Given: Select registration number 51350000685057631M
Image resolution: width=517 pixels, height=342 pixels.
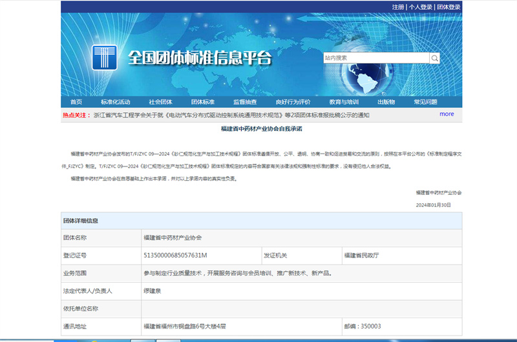Looking at the screenshot, I should (175, 256).
